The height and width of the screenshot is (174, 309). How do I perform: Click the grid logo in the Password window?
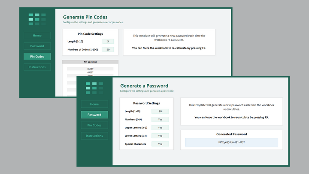(x=94, y=88)
